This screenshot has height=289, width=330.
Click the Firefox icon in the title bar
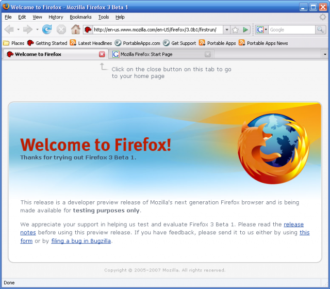coord(6,6)
